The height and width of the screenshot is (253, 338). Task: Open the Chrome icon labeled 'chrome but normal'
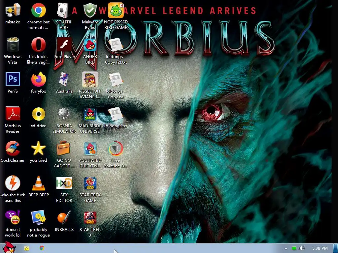click(38, 10)
